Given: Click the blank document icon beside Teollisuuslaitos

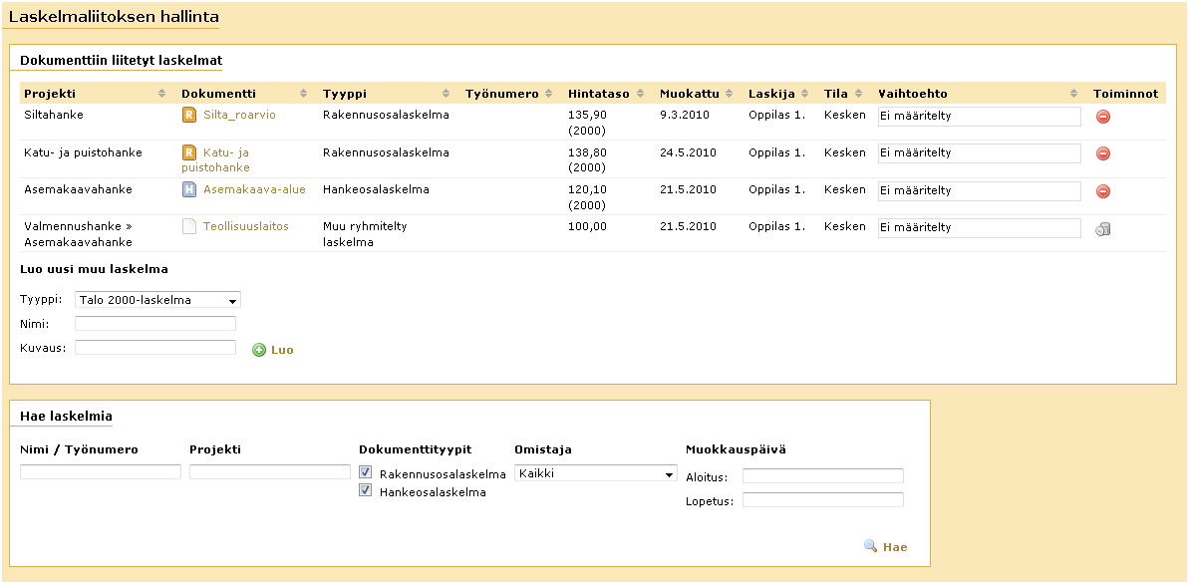Looking at the screenshot, I should coord(189,227).
